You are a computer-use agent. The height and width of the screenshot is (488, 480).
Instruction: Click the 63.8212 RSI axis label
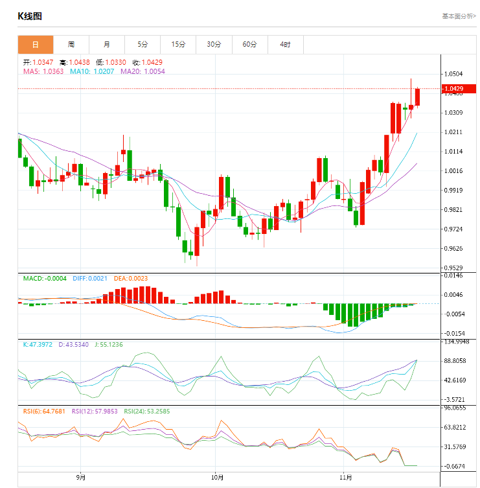coord(455,427)
